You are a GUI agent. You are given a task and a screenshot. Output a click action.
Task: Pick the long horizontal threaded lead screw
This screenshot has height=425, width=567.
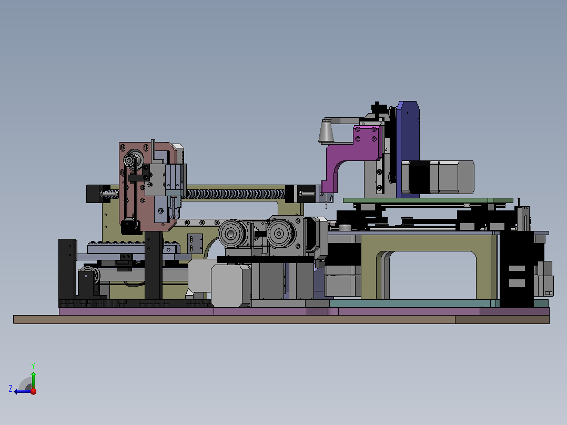pyautogui.click(x=235, y=194)
